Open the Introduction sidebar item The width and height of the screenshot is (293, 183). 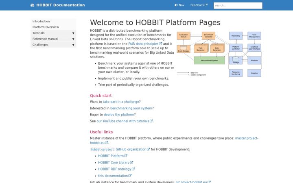(53, 21)
